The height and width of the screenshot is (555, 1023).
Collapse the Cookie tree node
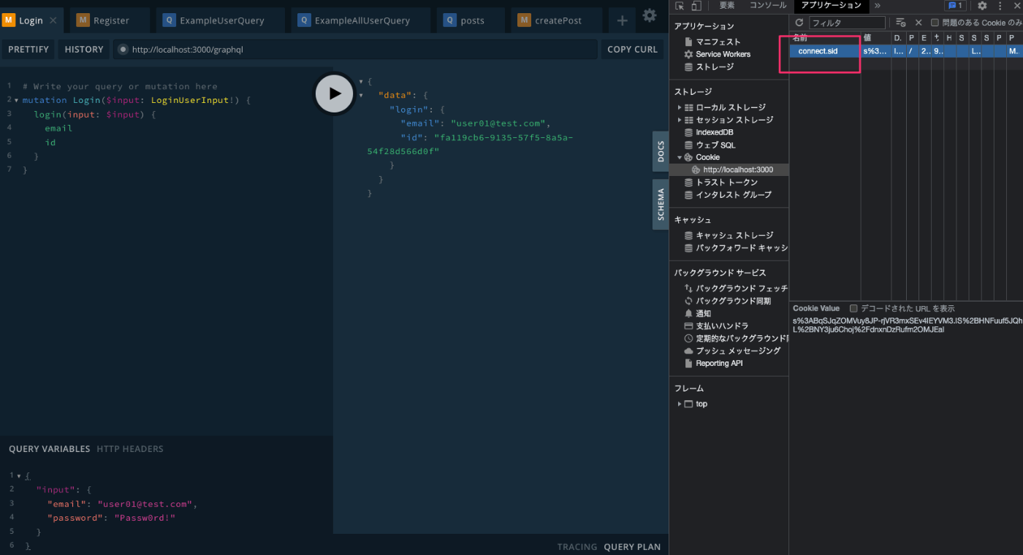(x=680, y=157)
